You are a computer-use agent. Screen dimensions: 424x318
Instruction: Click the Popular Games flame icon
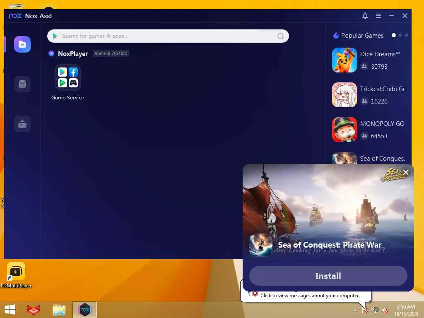[336, 36]
